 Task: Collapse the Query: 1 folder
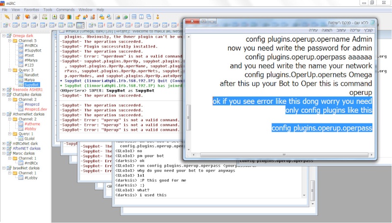coord(10,134)
